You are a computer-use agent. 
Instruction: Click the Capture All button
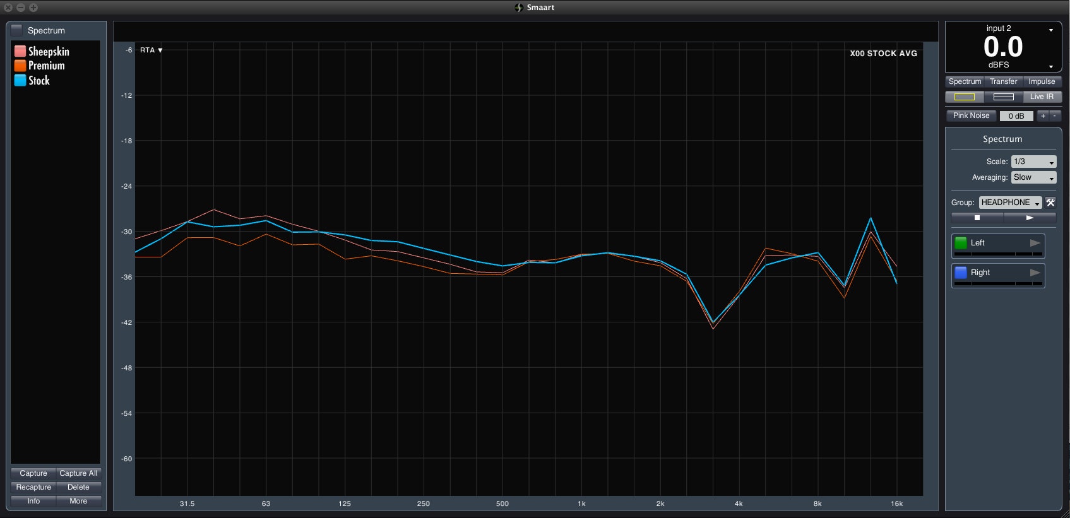[78, 473]
